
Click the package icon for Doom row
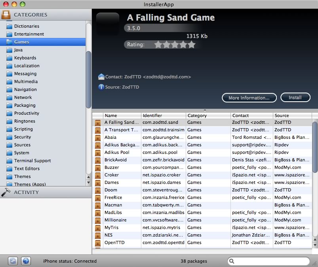[x=98, y=190]
